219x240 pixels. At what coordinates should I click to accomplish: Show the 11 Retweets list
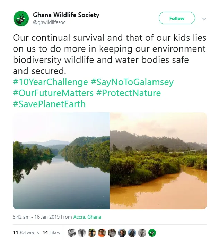tap(26, 232)
